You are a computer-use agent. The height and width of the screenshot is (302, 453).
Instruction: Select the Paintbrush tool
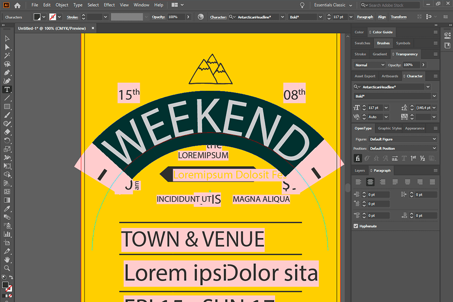pyautogui.click(x=7, y=115)
